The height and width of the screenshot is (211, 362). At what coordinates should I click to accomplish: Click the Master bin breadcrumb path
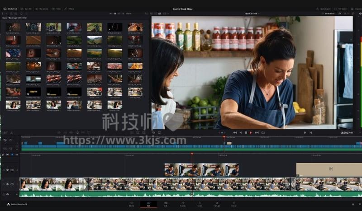[x=14, y=18]
